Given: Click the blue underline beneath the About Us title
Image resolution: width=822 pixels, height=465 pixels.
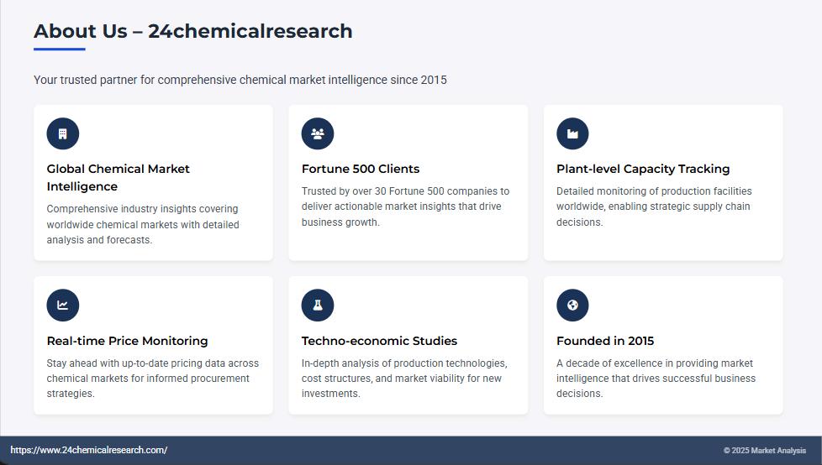Looking at the screenshot, I should tap(60, 50).
